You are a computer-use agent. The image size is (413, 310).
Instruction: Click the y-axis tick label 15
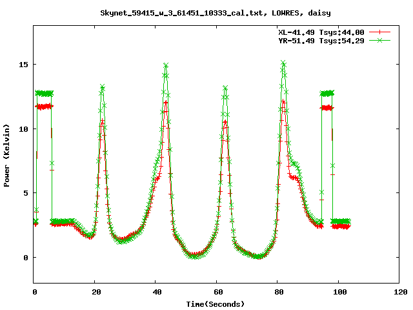click(23, 65)
